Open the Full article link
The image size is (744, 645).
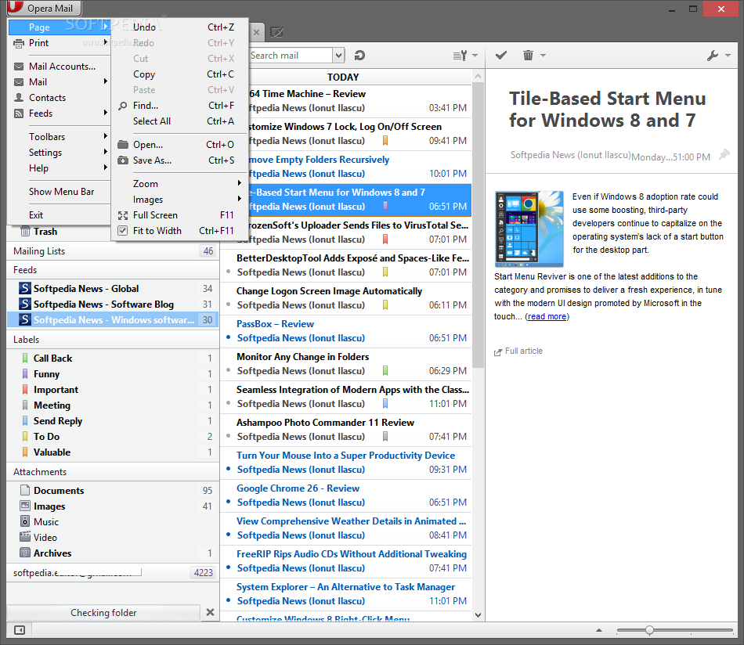pos(524,351)
